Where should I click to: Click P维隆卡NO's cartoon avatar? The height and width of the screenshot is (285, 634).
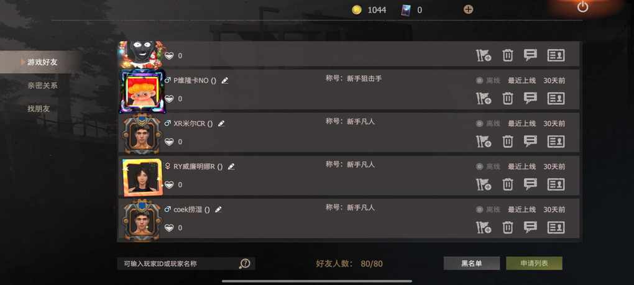pos(142,91)
